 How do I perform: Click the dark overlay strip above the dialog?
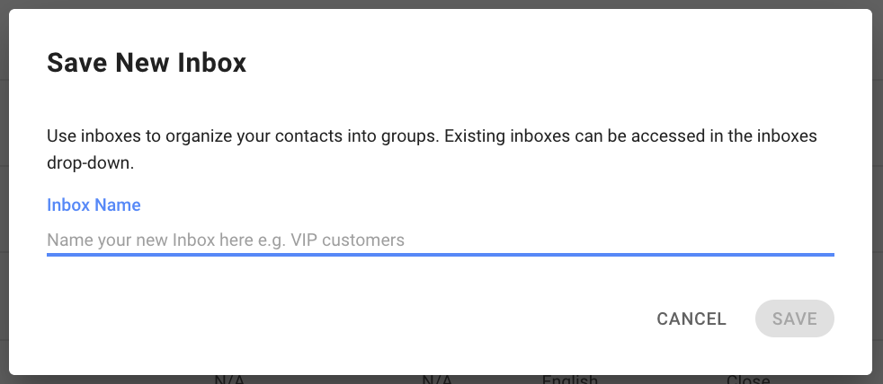pos(441,4)
